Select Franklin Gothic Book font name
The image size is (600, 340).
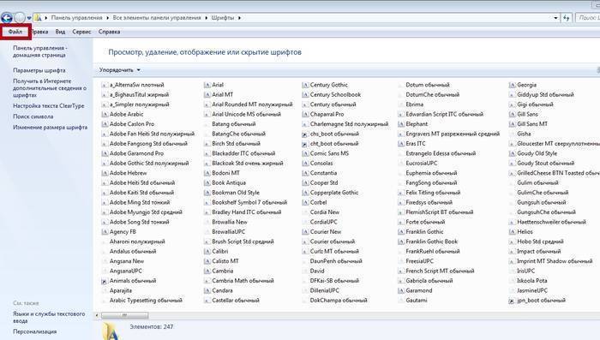432,242
